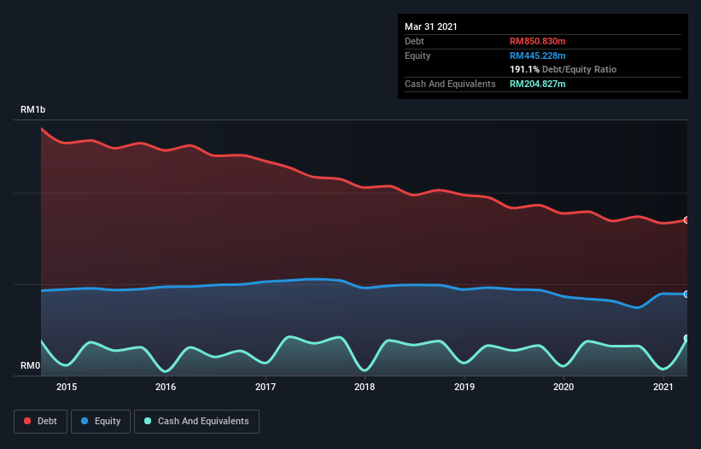Screen dimensions: 701x449
Task: Click the 2020 x-axis label
Action: (x=564, y=387)
